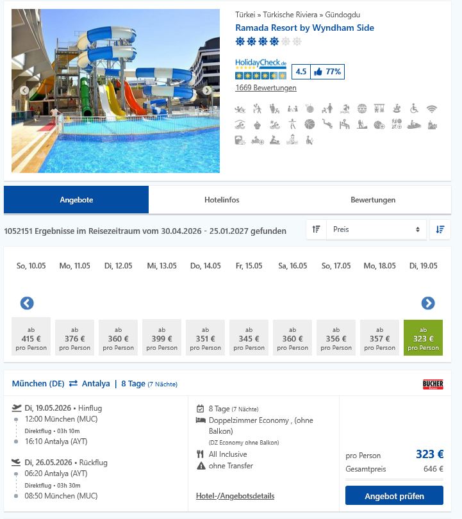Click the lighthouse amenity icon

292,140
